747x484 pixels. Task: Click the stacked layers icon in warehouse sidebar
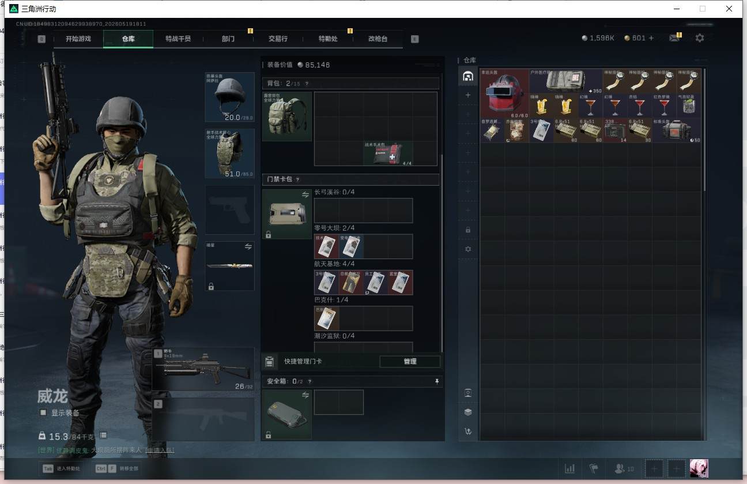468,412
